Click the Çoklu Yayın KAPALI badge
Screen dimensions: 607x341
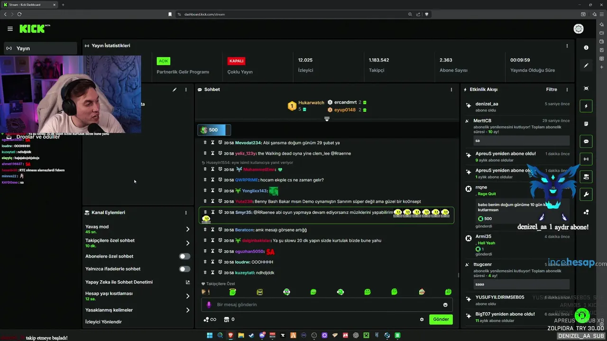pyautogui.click(x=236, y=61)
